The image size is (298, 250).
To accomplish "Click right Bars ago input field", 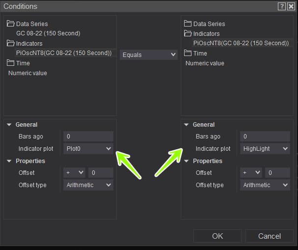I will (x=265, y=137).
